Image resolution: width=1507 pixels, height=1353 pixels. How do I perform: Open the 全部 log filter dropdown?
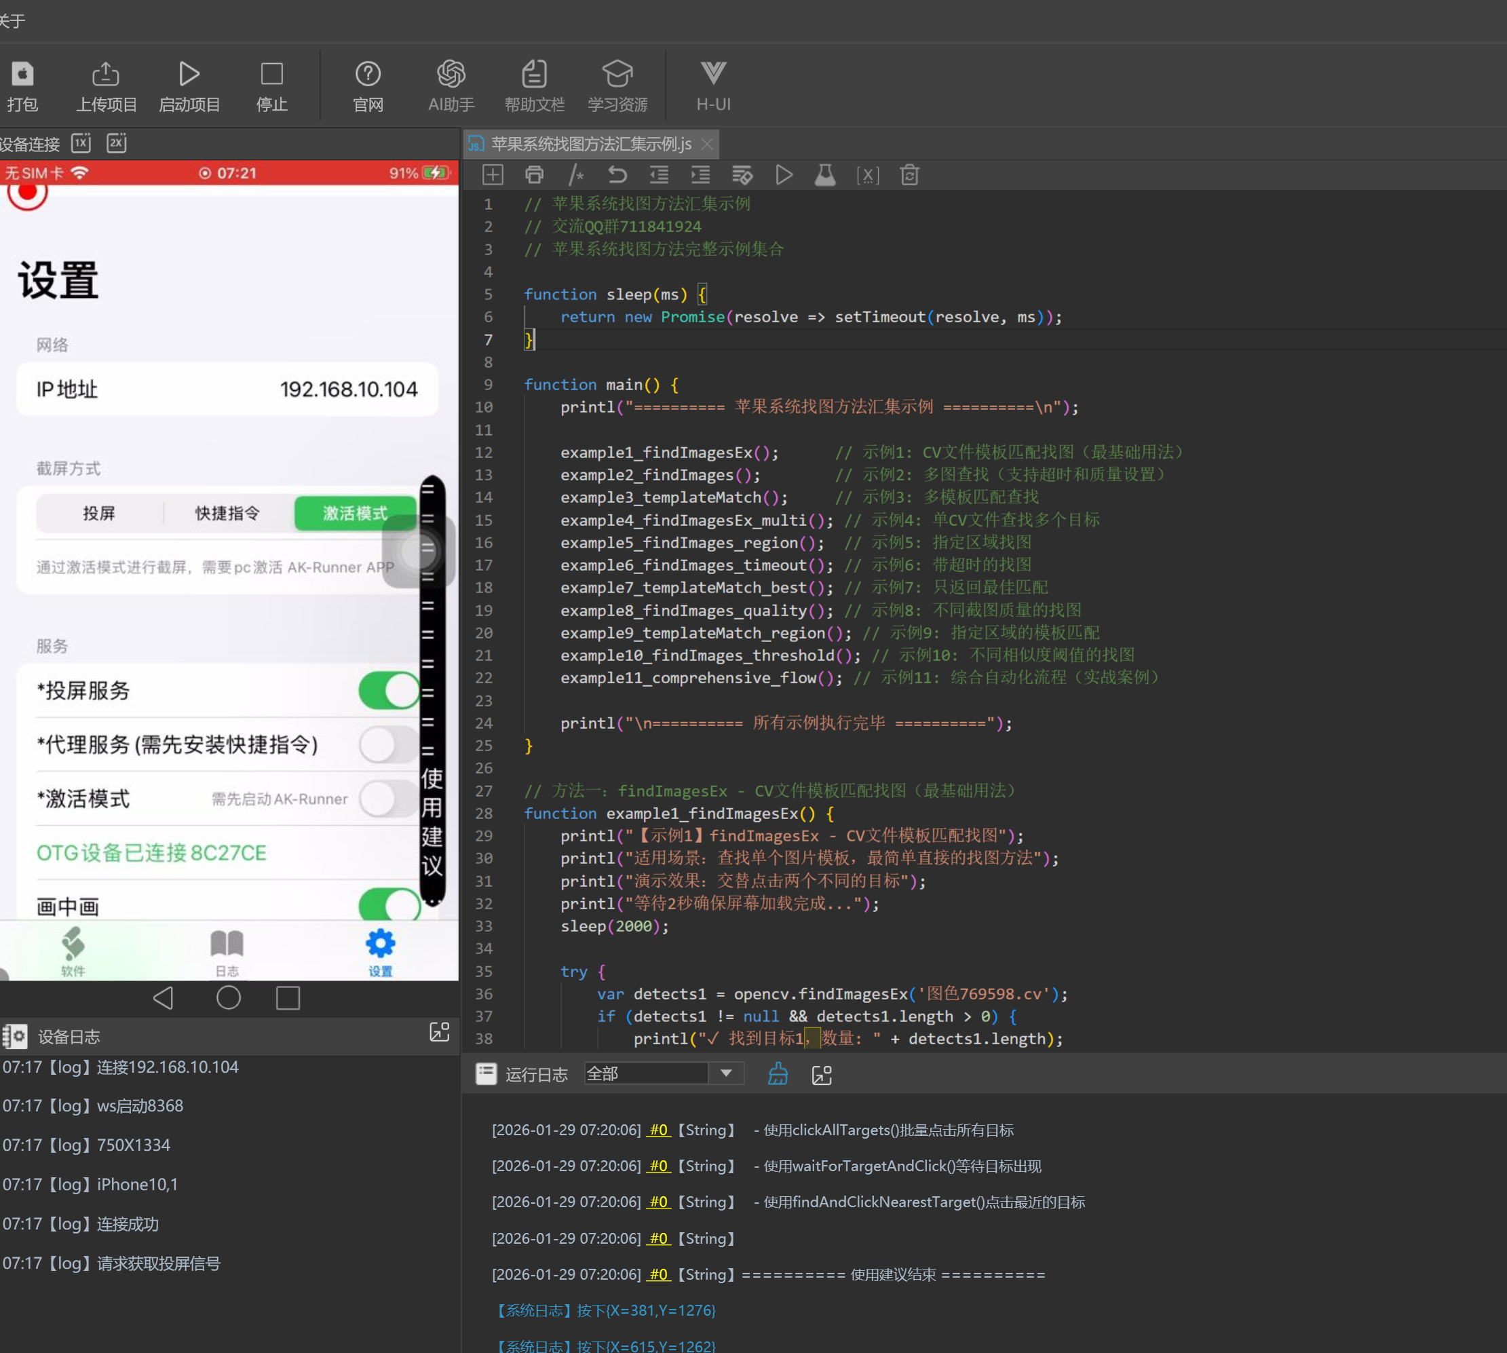725,1073
